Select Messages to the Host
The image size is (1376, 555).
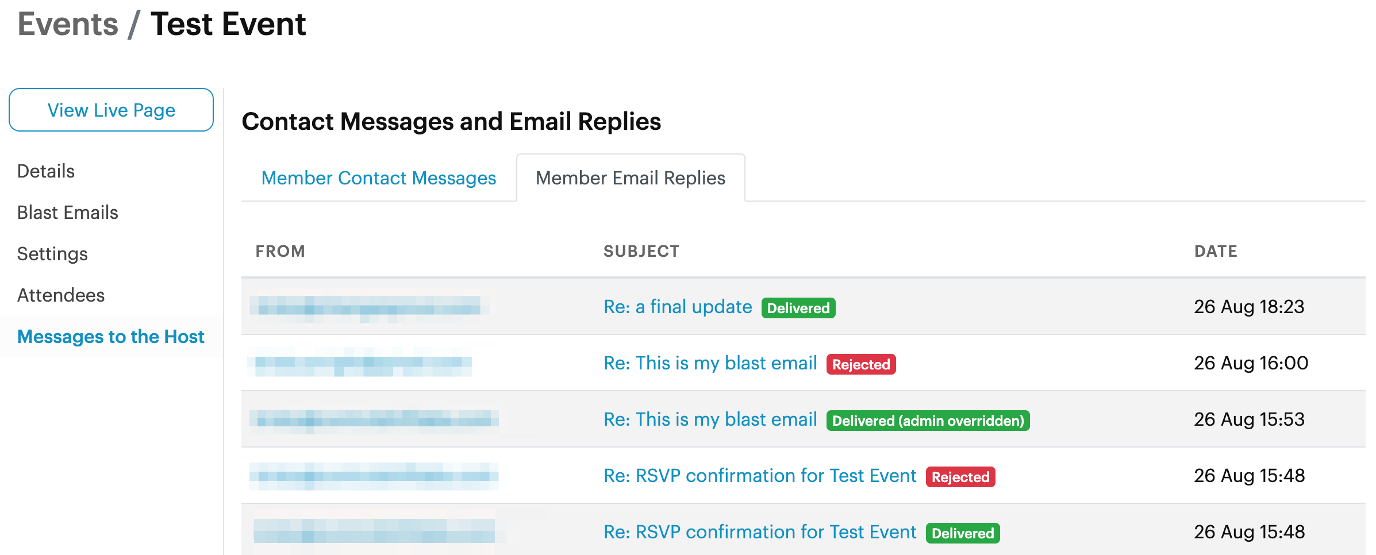(x=110, y=337)
